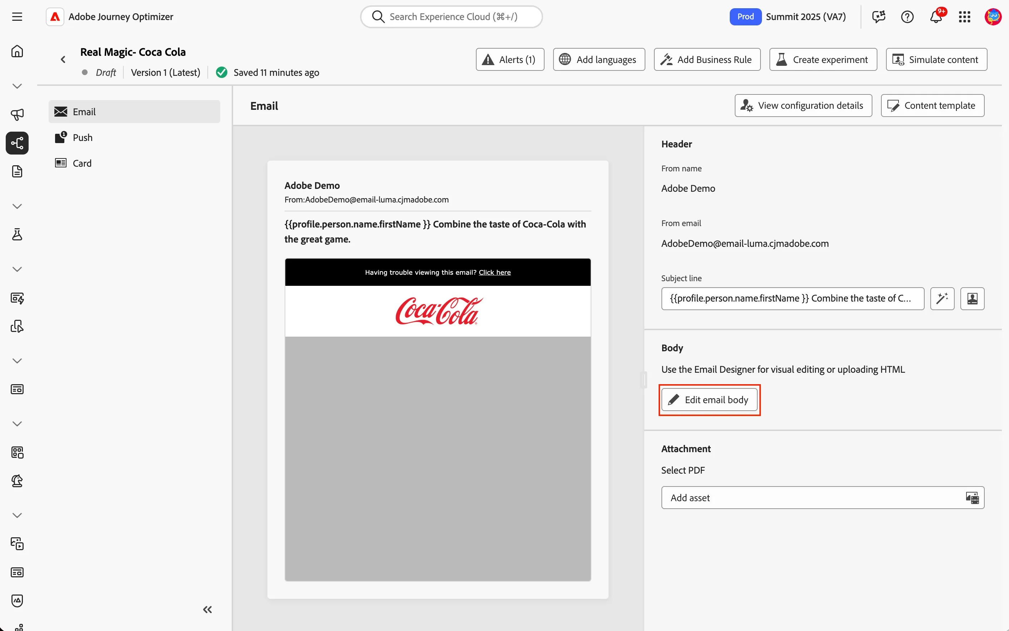The width and height of the screenshot is (1009, 631).
Task: Click the Coca-Cola logo in the email preview
Action: pos(439,311)
